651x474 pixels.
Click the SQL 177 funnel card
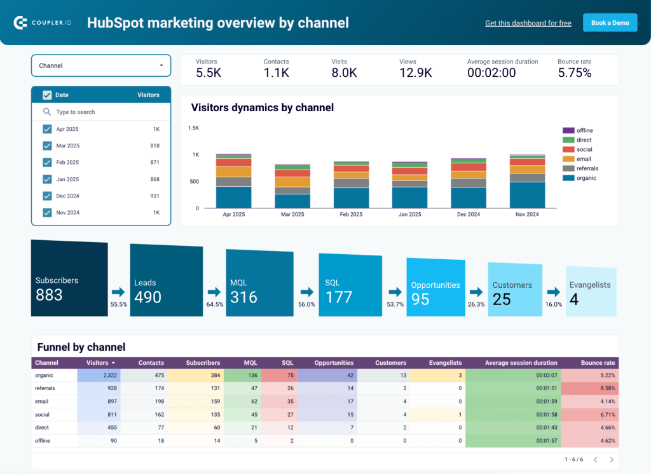pos(350,285)
